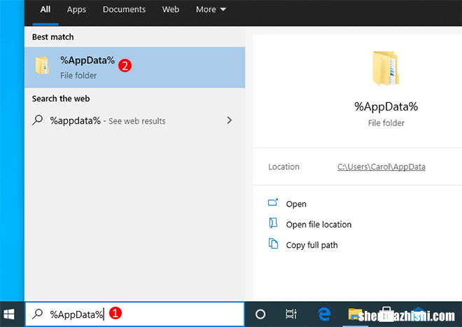Click Open in the preview pane
Screen dimensions: 462x327
click(296, 204)
